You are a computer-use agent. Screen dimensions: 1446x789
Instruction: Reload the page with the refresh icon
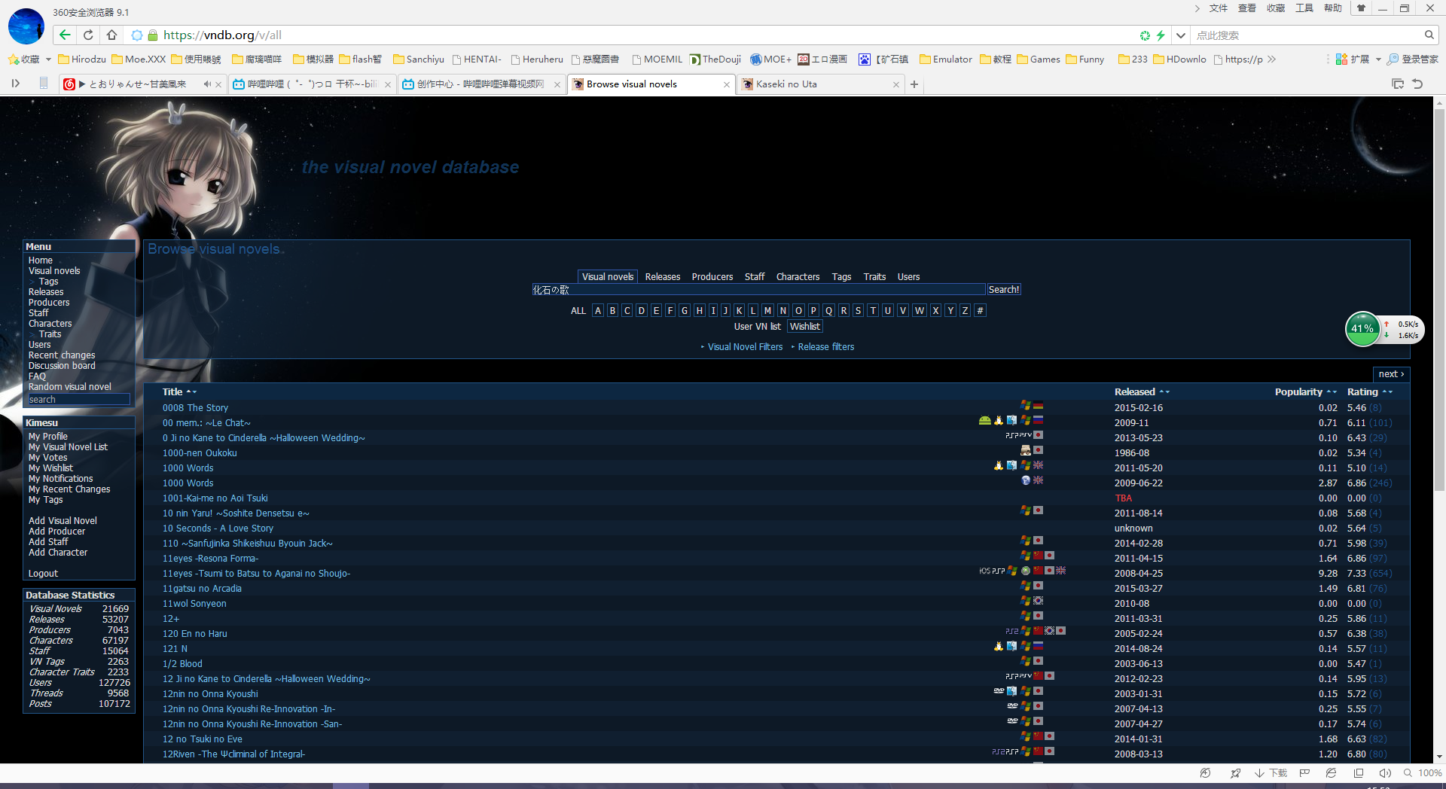tap(88, 35)
